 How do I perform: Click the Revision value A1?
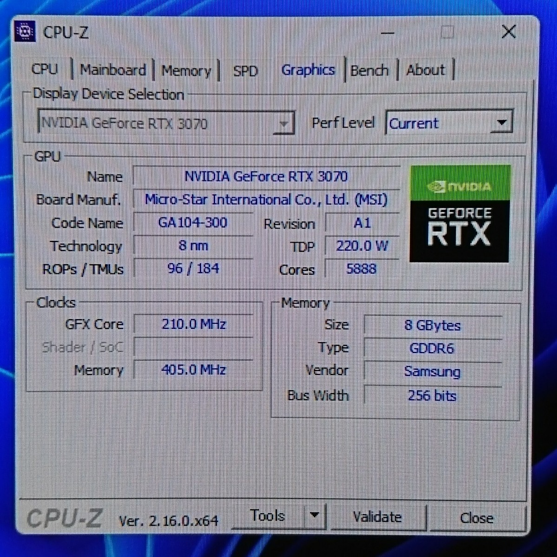coord(362,223)
